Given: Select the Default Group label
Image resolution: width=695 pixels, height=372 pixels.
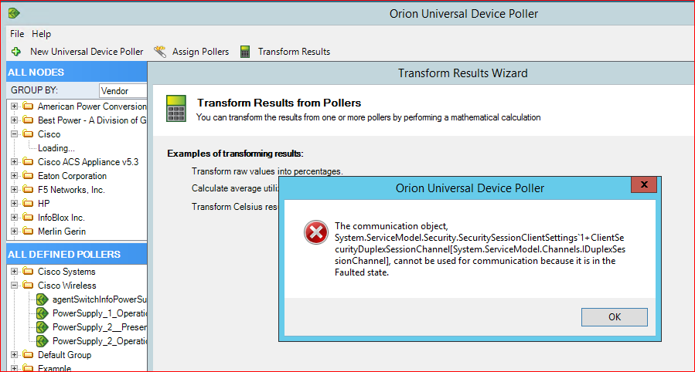Looking at the screenshot, I should [x=64, y=355].
